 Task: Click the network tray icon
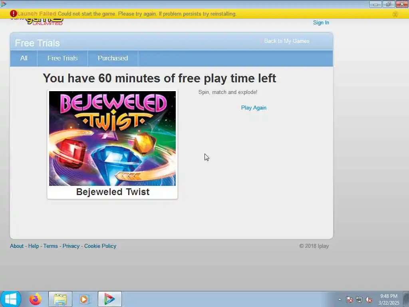[x=359, y=299]
